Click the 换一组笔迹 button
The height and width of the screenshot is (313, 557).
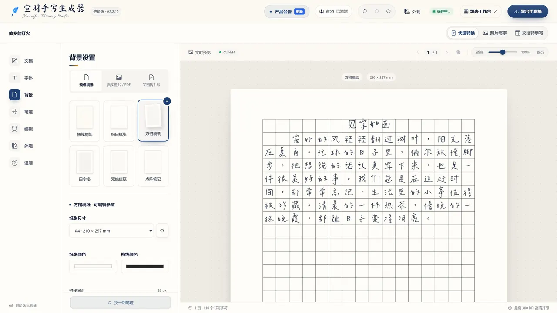click(121, 303)
